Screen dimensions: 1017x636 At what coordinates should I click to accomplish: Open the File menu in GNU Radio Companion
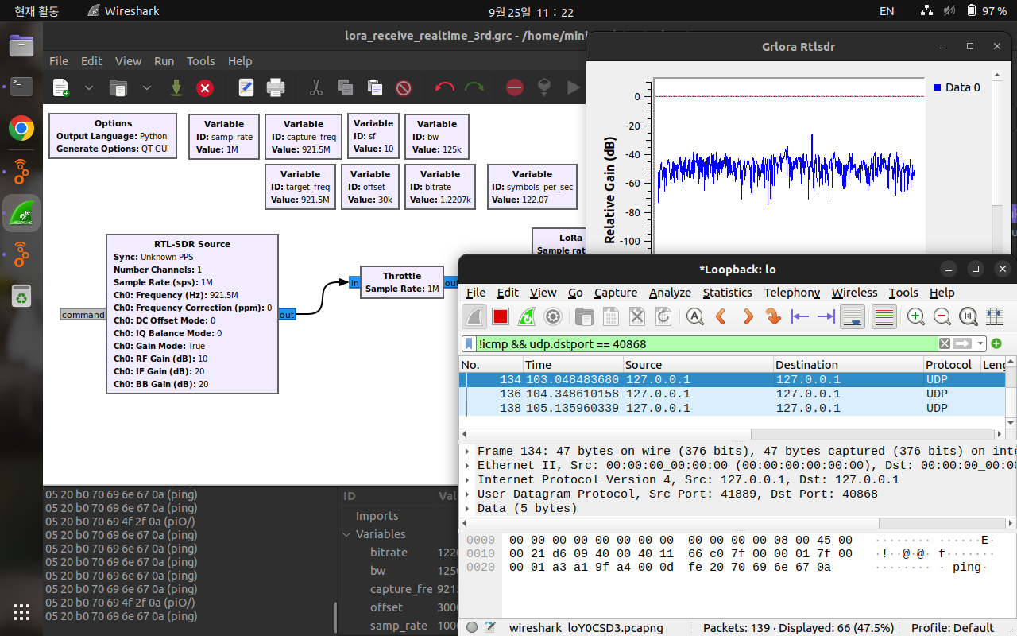click(59, 61)
